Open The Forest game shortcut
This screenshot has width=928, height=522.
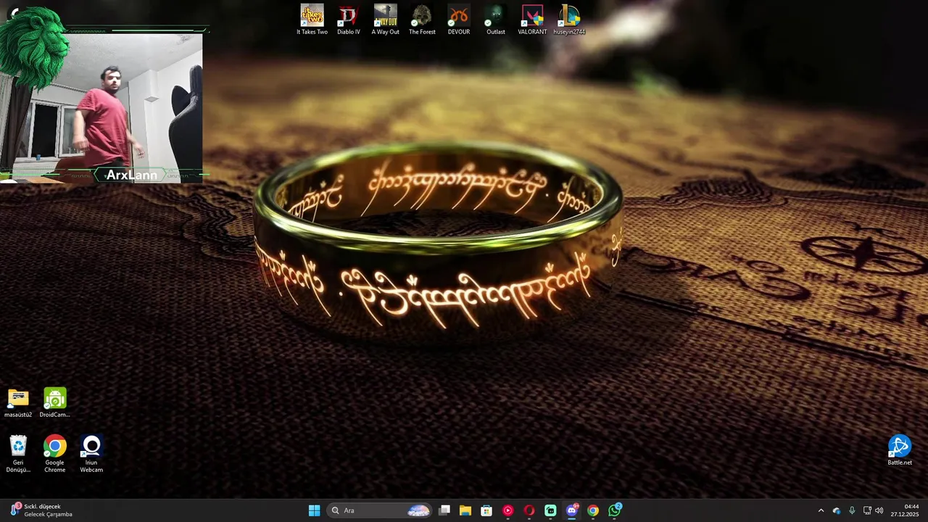point(422,20)
